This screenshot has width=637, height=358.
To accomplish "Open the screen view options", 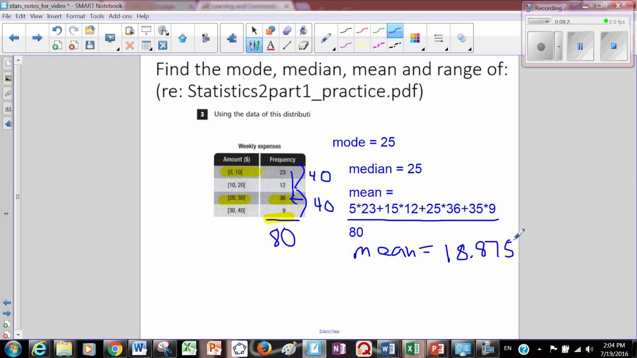I will coord(110,38).
